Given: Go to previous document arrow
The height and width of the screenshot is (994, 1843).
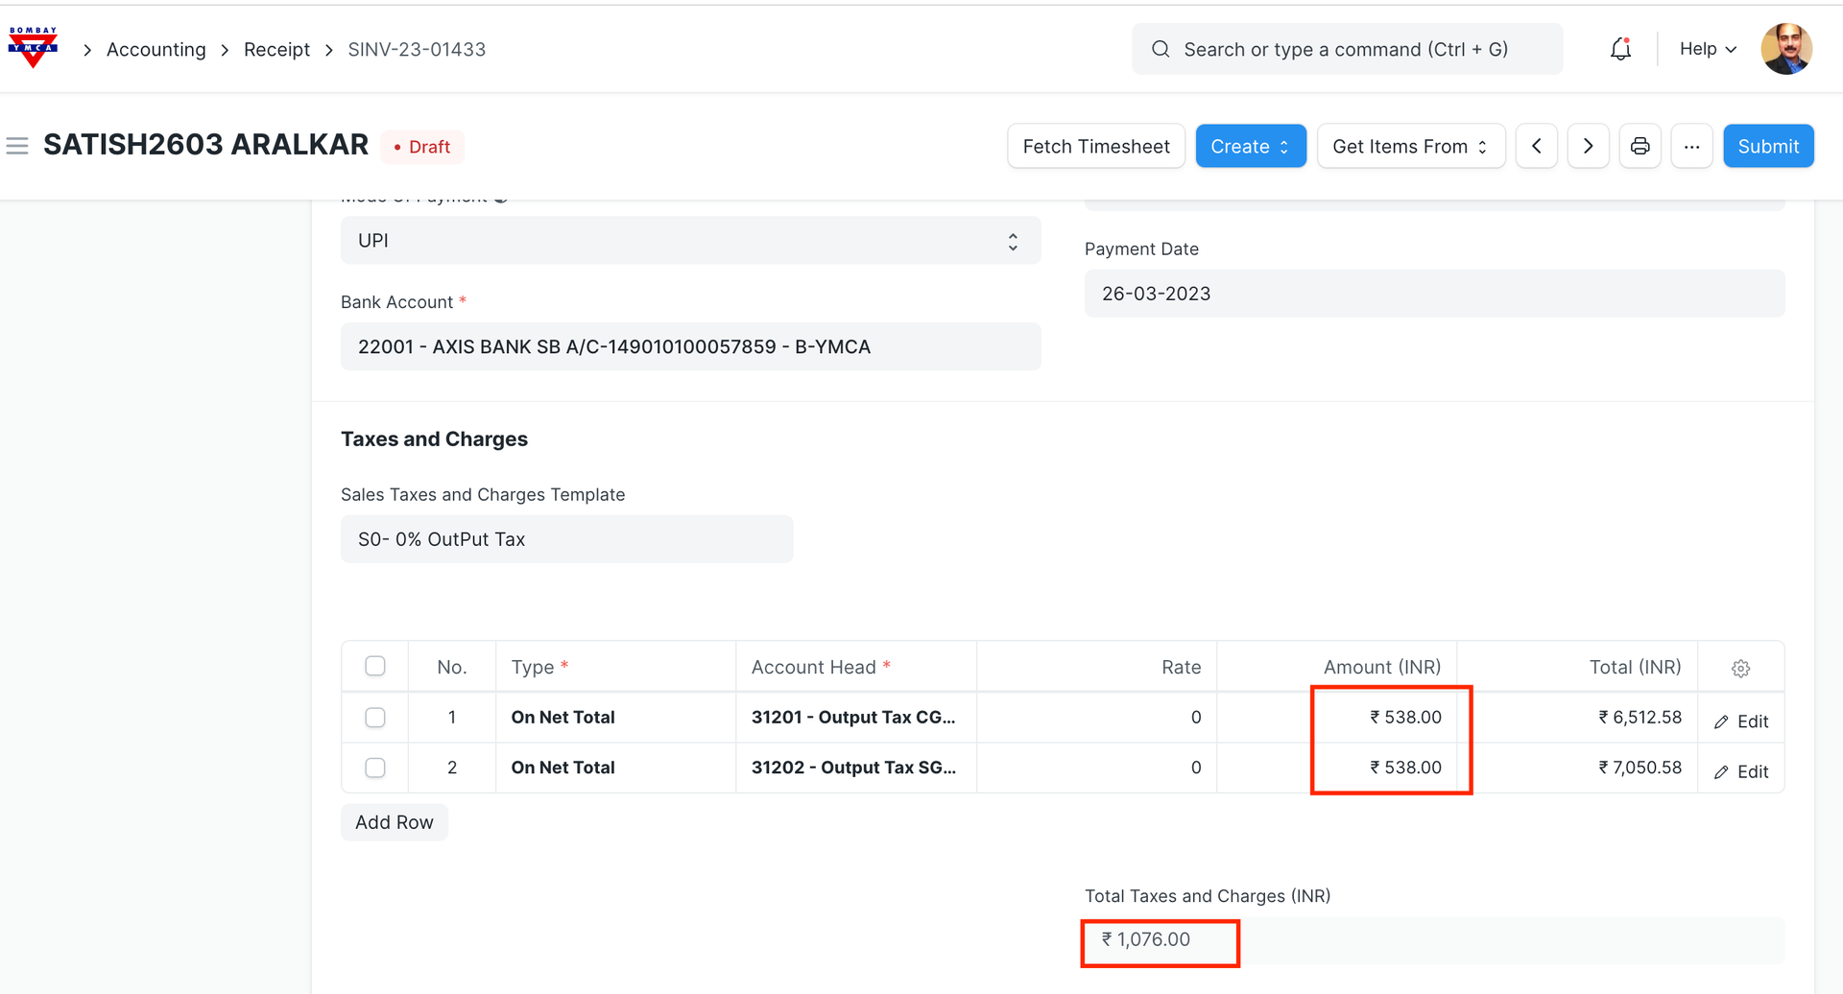Looking at the screenshot, I should coord(1536,146).
